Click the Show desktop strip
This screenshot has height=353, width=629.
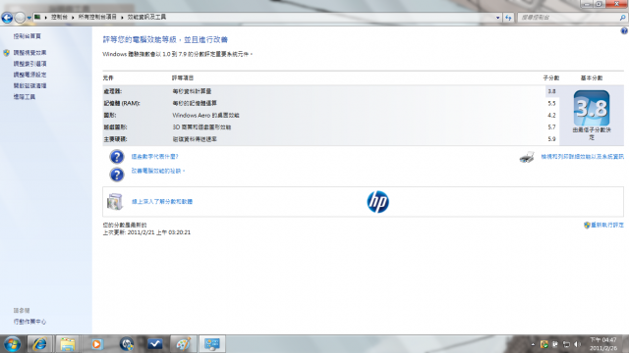point(626,344)
